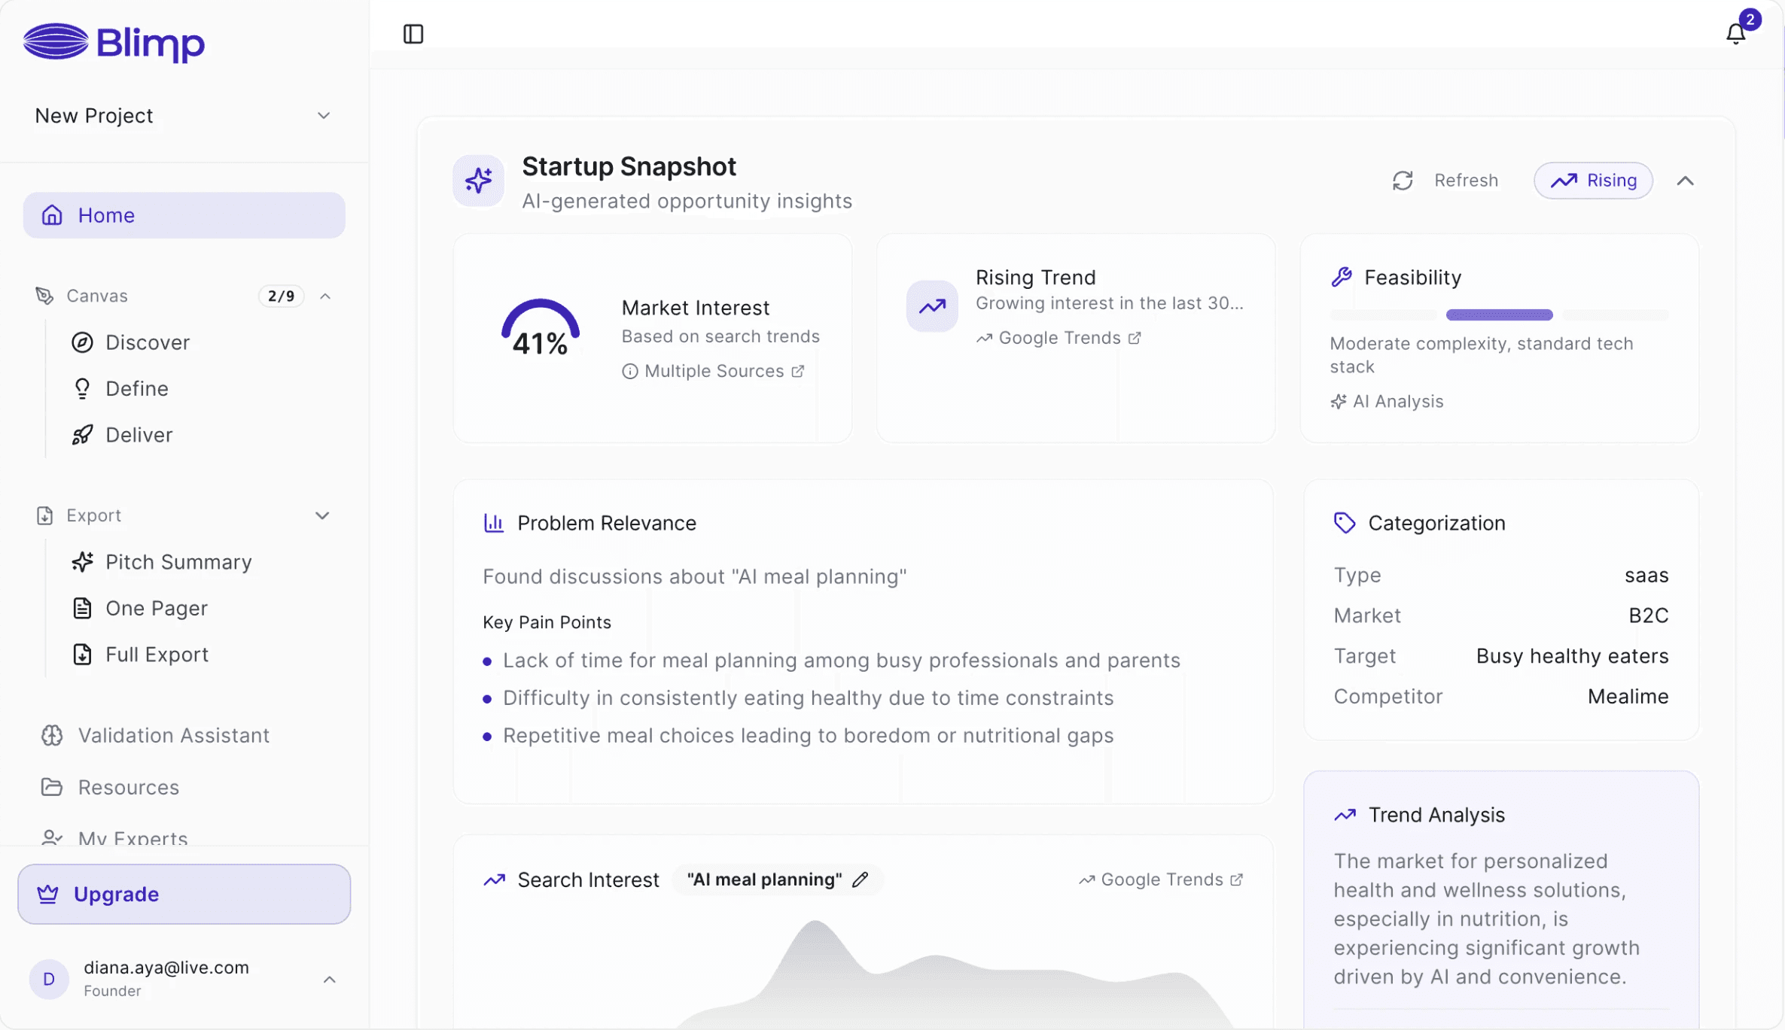Click diana.aya@live.com account email
The image size is (1785, 1030).
(166, 967)
